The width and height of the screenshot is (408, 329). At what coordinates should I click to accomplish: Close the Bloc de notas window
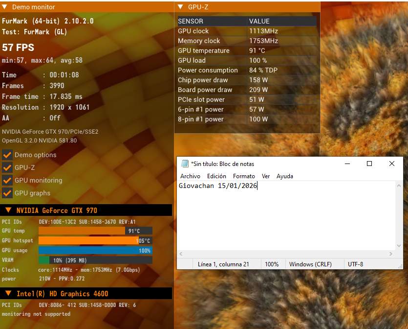point(391,164)
